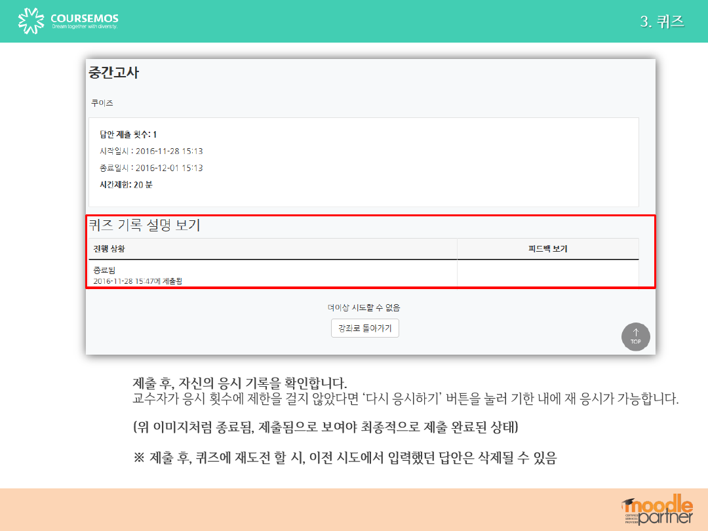Click the empty feedback cell in attempt row
Screen dimensions: 708x531
pos(547,274)
